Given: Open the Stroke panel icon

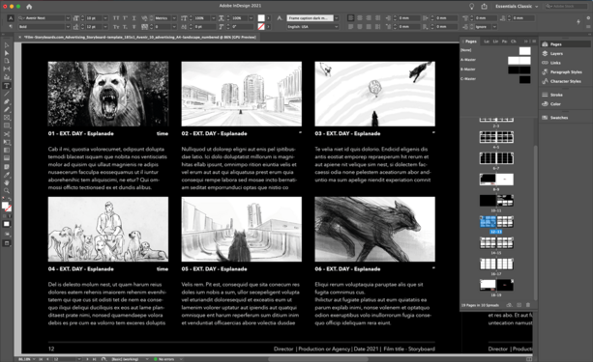Looking at the screenshot, I should click(545, 95).
